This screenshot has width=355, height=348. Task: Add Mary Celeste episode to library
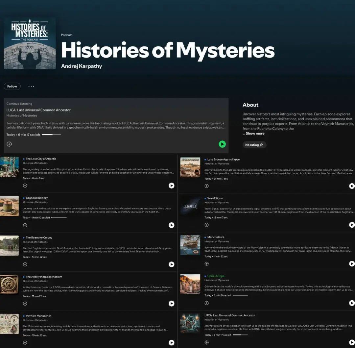206,264
